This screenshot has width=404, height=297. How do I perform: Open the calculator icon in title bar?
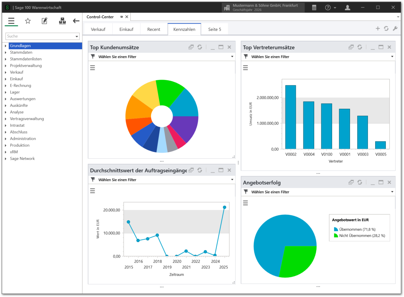pyautogui.click(x=314, y=7)
